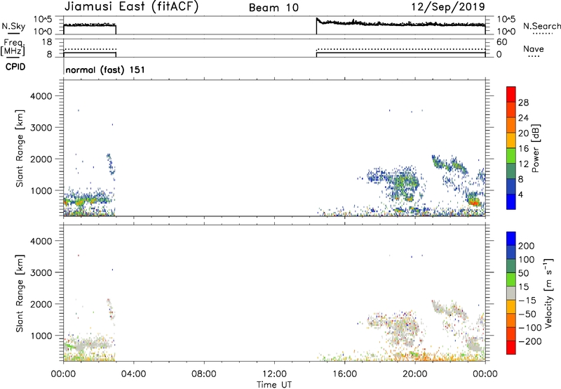Viewport: 561px width, 389px height.
Task: Click the "Nave" legend label
Action: pos(534,48)
